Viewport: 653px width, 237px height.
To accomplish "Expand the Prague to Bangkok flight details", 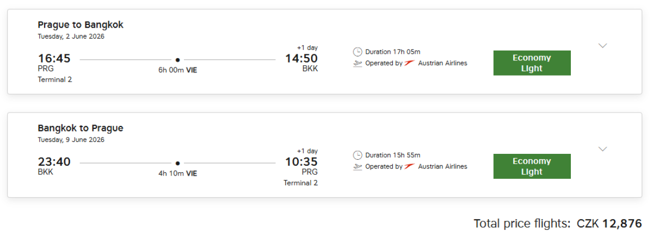I will pos(602,46).
